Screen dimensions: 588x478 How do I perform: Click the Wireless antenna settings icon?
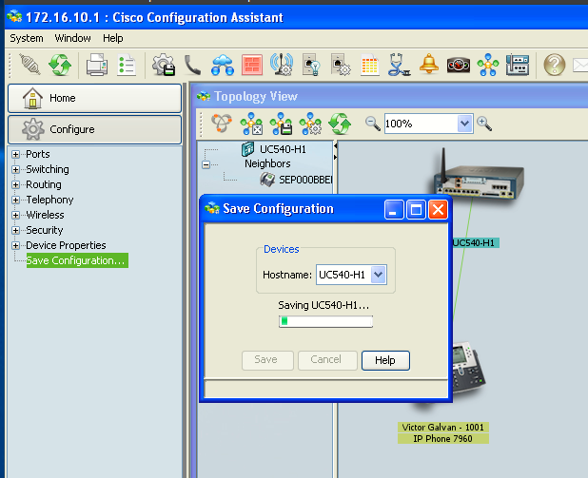(282, 65)
